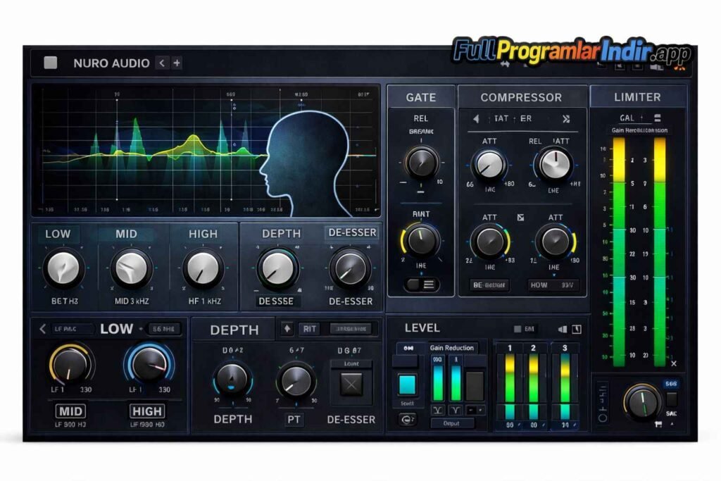
Task: Click the left arrow in the COMPRESSOR header
Action: tap(477, 120)
